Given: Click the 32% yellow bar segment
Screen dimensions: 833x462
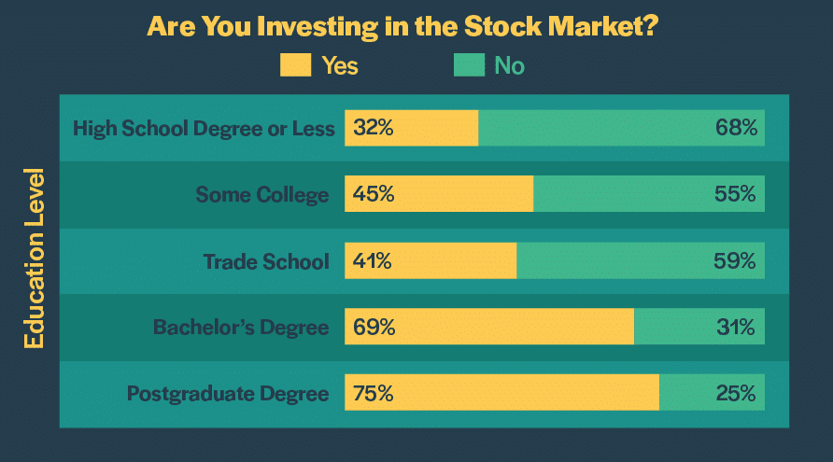Looking at the screenshot, I should coord(412,128).
